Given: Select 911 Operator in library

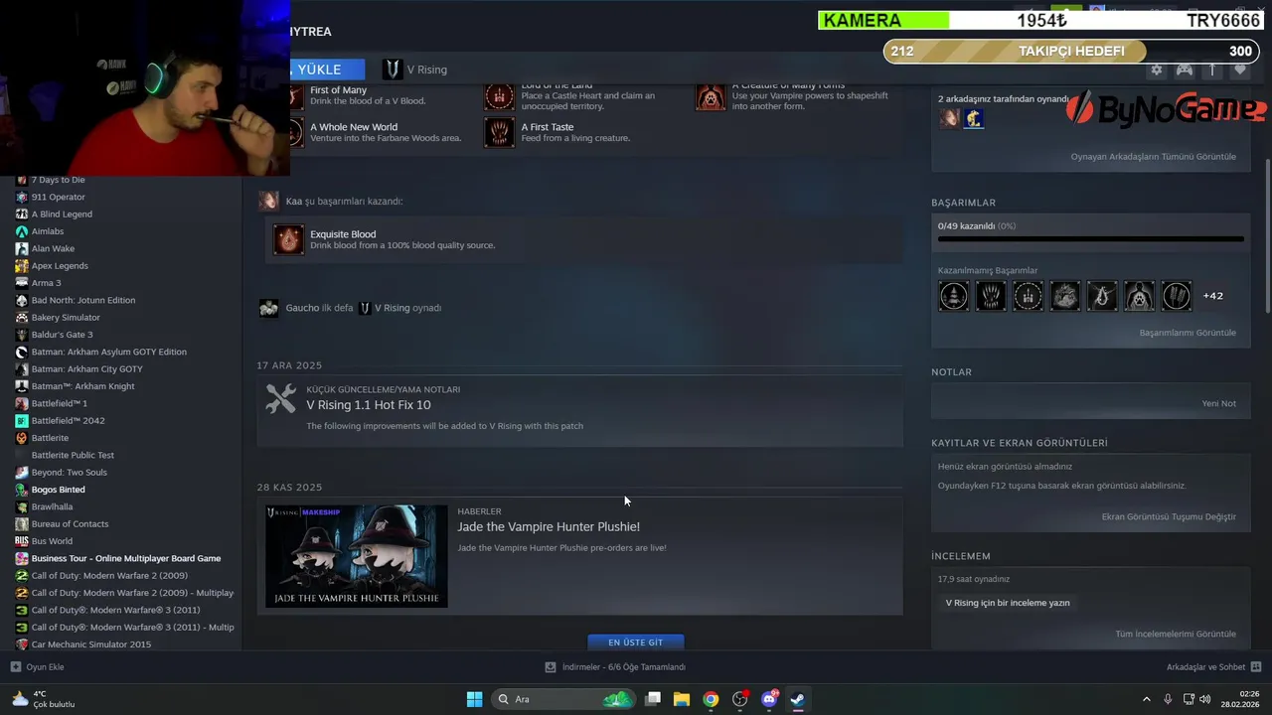Looking at the screenshot, I should point(59,197).
